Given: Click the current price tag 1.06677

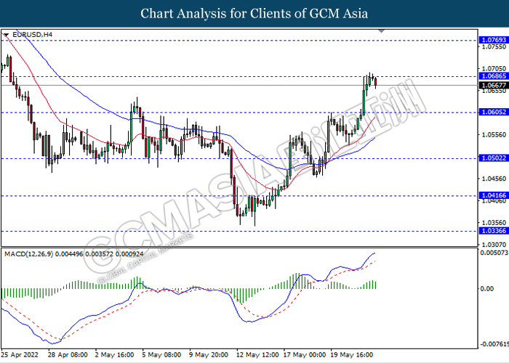Looking at the screenshot, I should [x=494, y=85].
